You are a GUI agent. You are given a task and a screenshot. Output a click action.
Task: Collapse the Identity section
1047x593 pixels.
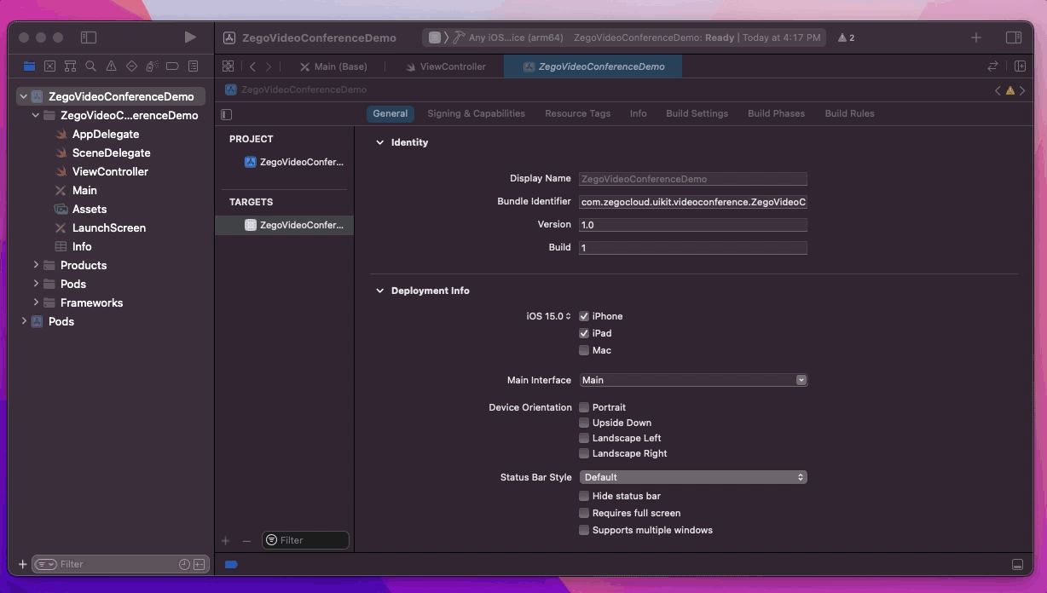tap(380, 142)
